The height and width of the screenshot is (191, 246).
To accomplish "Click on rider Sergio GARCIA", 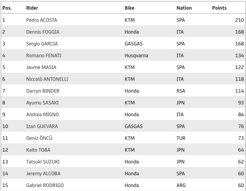I will tap(42, 44).
